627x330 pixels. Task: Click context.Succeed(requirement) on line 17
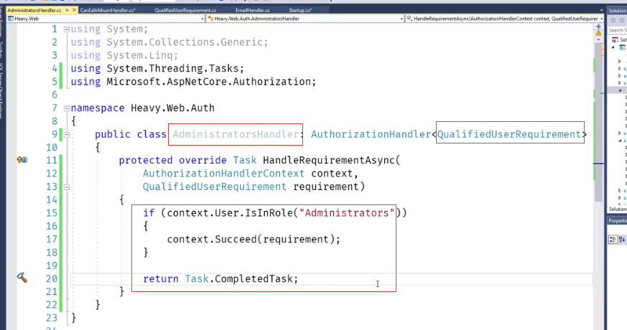click(251, 240)
